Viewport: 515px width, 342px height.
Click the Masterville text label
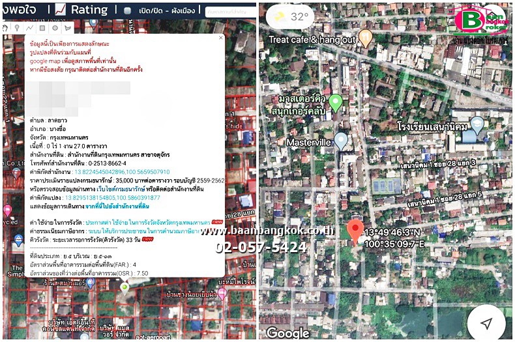[x=309, y=143]
